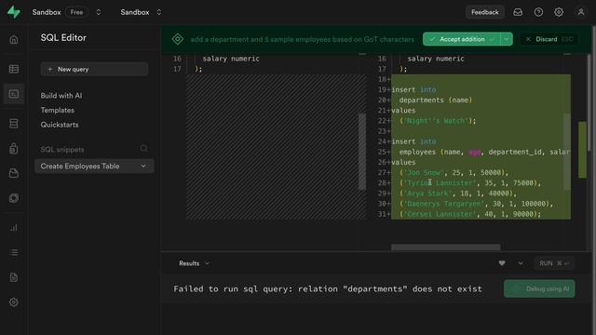This screenshot has width=596, height=335.
Task: Click the 'Arya Stark' code line
Action: coord(458,194)
